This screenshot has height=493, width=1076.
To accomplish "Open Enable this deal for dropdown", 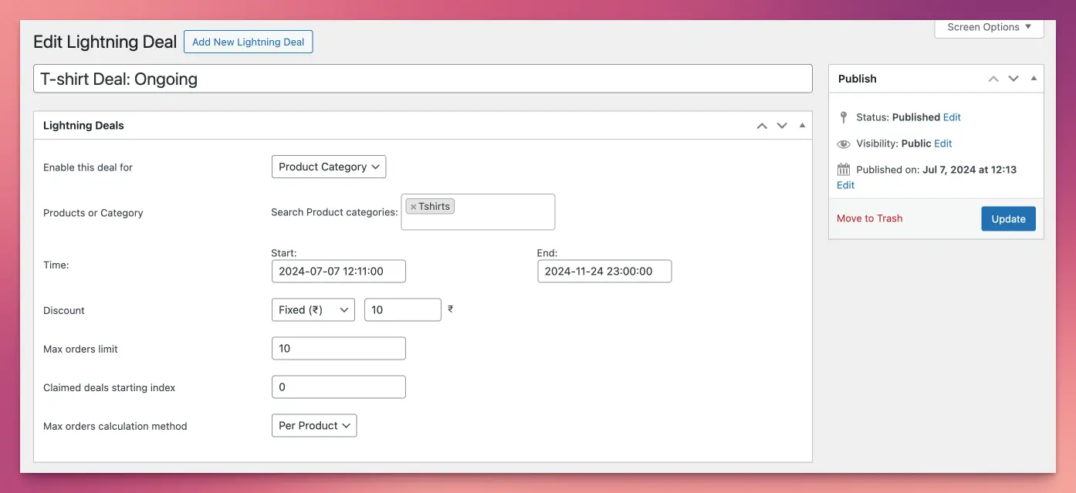I will [329, 167].
